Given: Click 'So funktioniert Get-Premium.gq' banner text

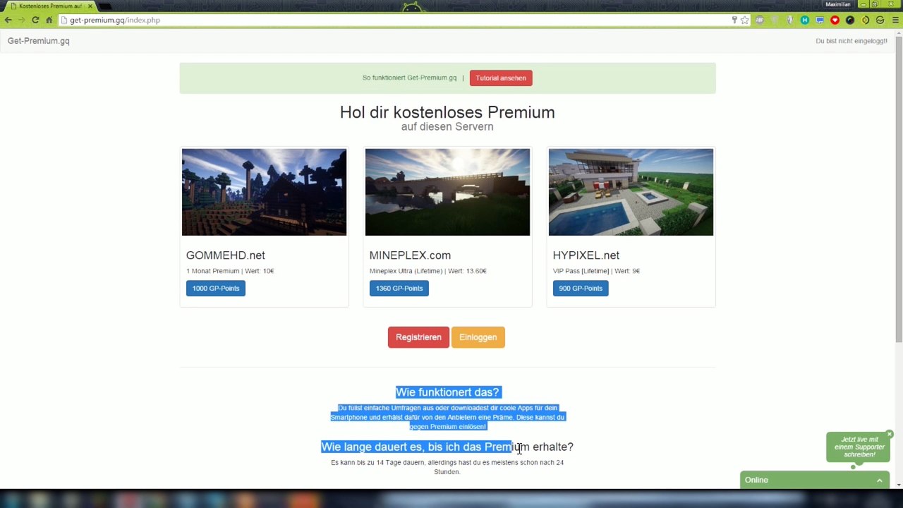Looking at the screenshot, I should [409, 78].
